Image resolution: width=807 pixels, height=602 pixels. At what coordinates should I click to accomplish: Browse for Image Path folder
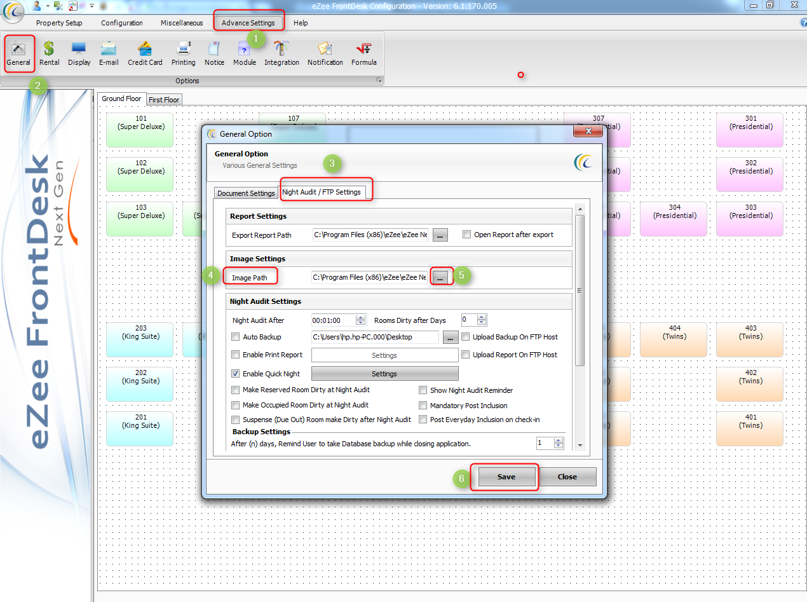tap(440, 277)
